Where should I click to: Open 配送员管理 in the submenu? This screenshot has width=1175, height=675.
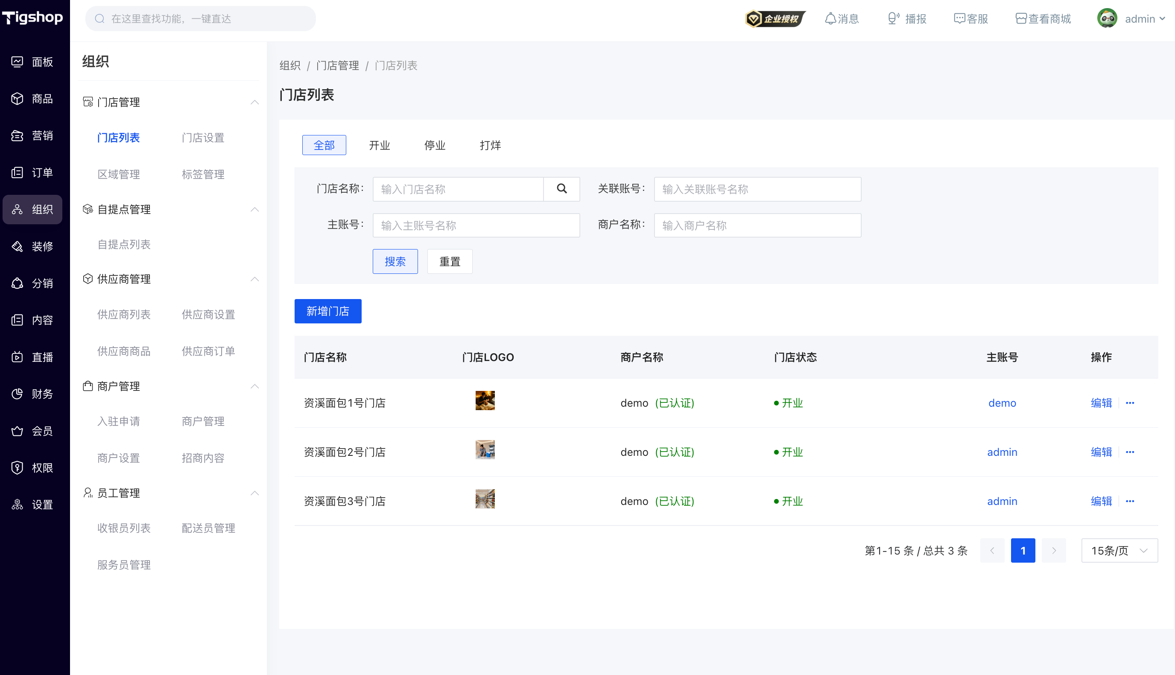(x=208, y=528)
